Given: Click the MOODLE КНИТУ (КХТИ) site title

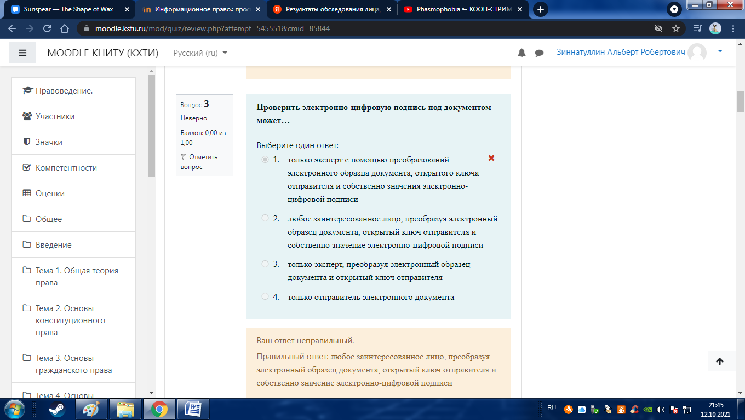Looking at the screenshot, I should (103, 53).
